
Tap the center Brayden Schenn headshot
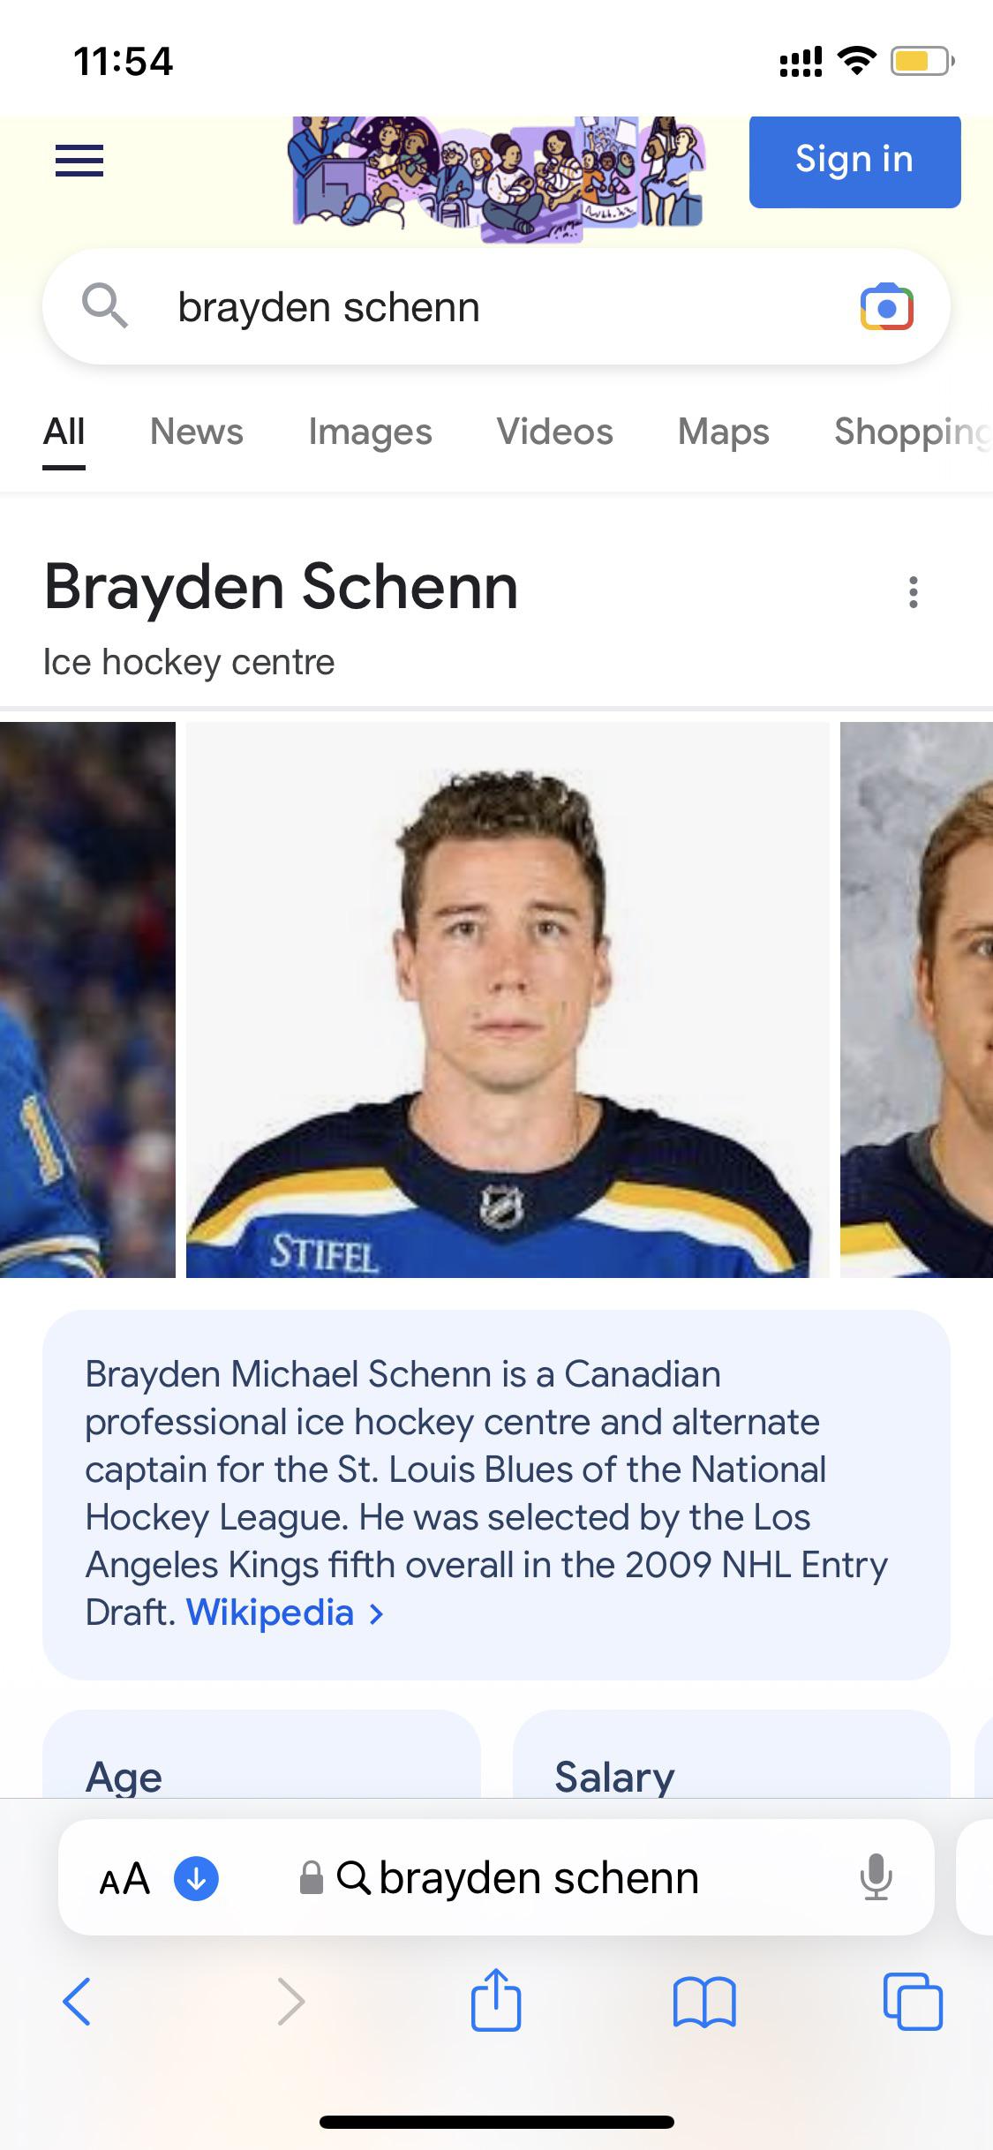[508, 999]
